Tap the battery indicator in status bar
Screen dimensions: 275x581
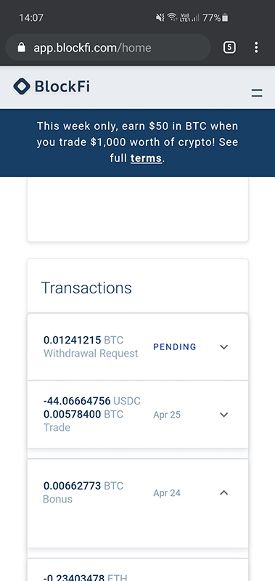[225, 17]
